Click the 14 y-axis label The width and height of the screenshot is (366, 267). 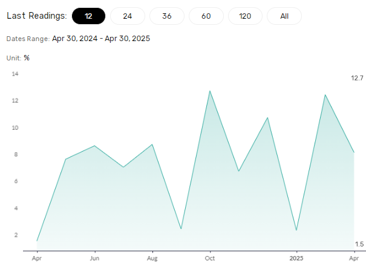pyautogui.click(x=15, y=74)
